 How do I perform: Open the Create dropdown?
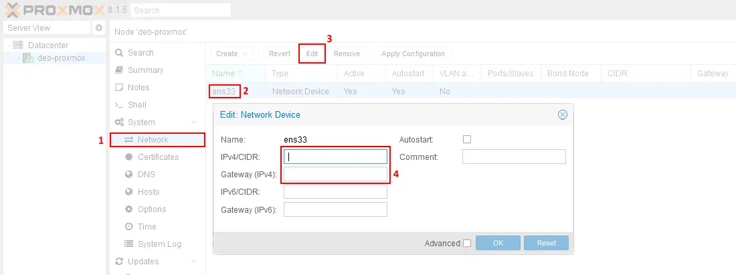click(x=232, y=54)
